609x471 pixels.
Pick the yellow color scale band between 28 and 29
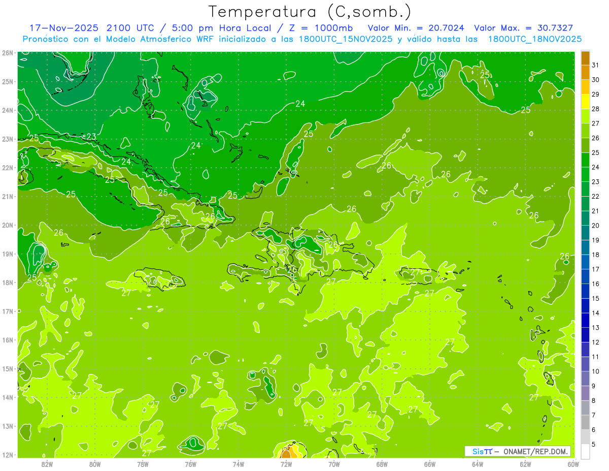(x=585, y=102)
